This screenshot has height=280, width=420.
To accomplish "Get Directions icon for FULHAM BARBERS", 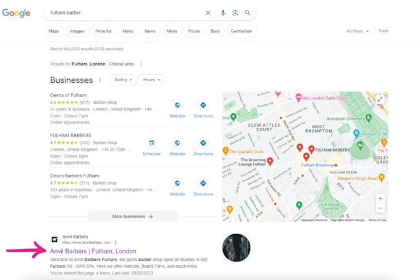I will coord(203,143).
